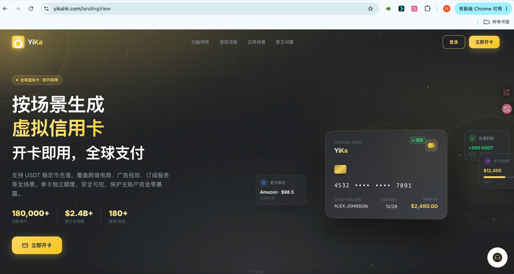
Task: Open the customer support headset icon
Action: click(x=497, y=257)
